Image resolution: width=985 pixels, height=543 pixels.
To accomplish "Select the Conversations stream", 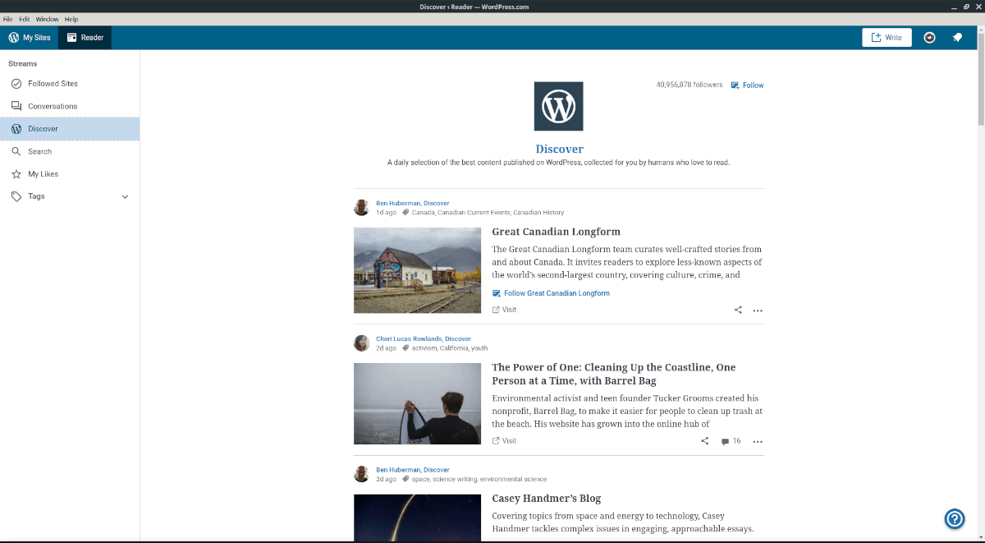I will click(x=55, y=105).
